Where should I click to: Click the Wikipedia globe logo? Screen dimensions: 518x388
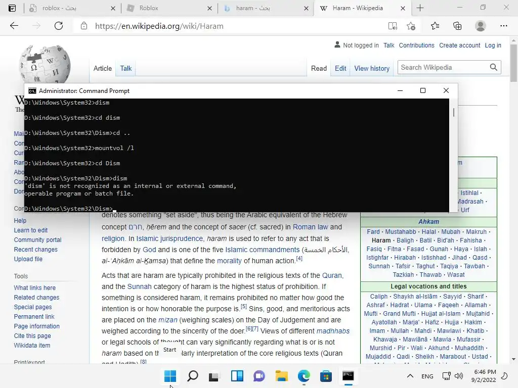[x=45, y=64]
